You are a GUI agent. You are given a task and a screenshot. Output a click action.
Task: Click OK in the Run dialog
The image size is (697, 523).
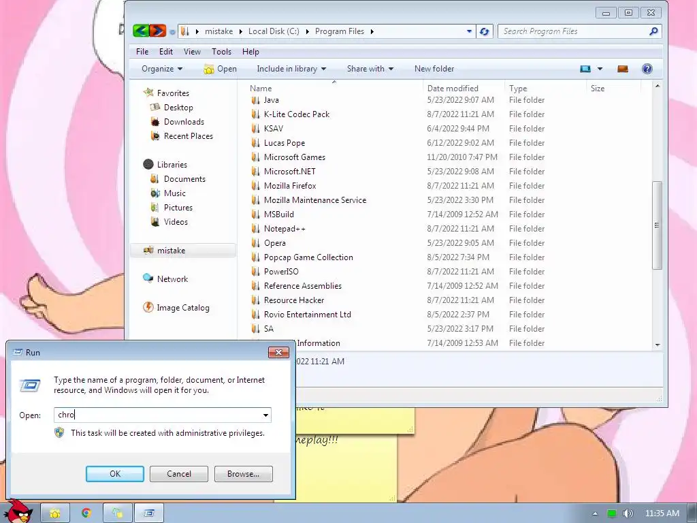pyautogui.click(x=114, y=474)
